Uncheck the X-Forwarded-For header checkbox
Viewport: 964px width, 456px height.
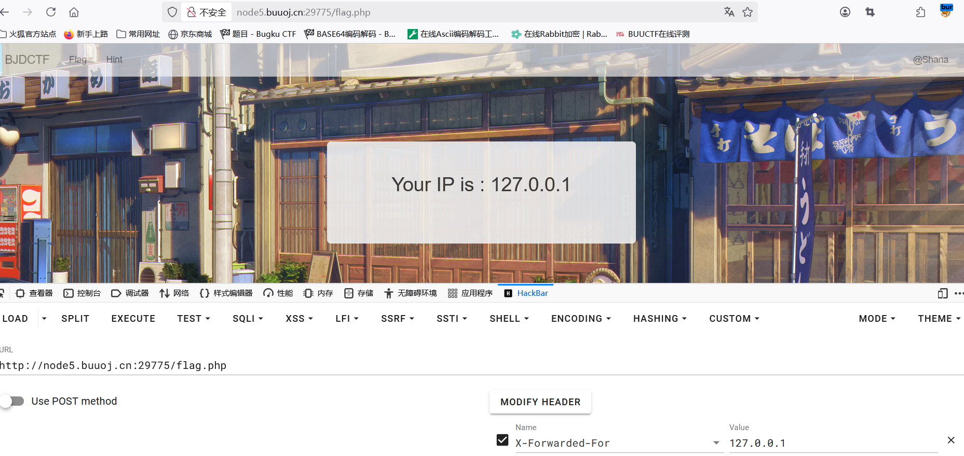point(503,440)
